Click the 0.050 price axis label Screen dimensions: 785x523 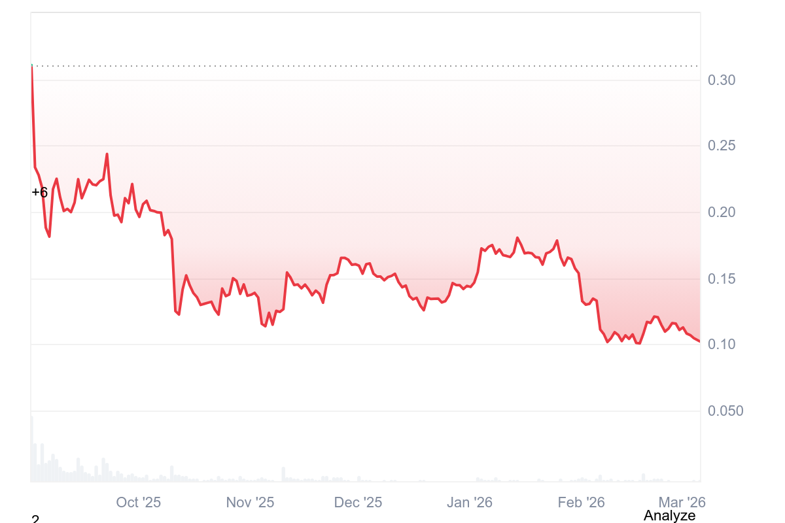(725, 411)
